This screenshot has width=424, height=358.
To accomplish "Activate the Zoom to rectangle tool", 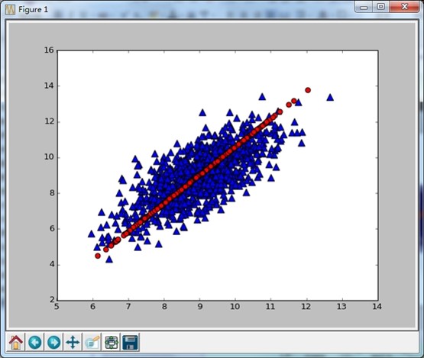I will 92,342.
